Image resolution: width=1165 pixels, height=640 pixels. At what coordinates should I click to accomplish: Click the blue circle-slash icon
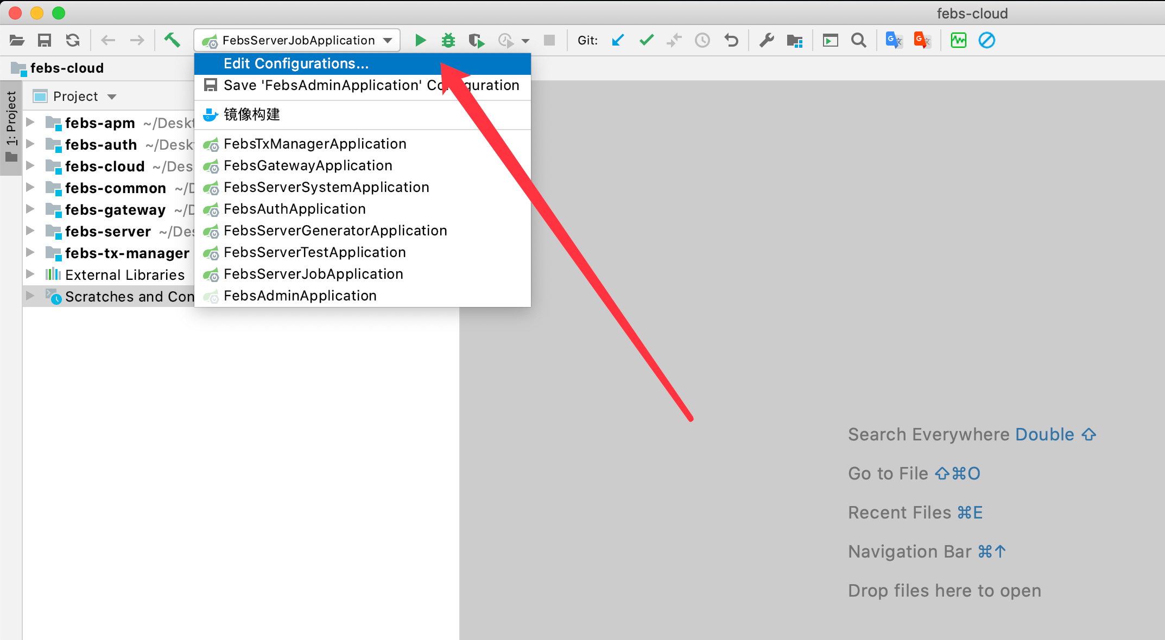tap(987, 40)
